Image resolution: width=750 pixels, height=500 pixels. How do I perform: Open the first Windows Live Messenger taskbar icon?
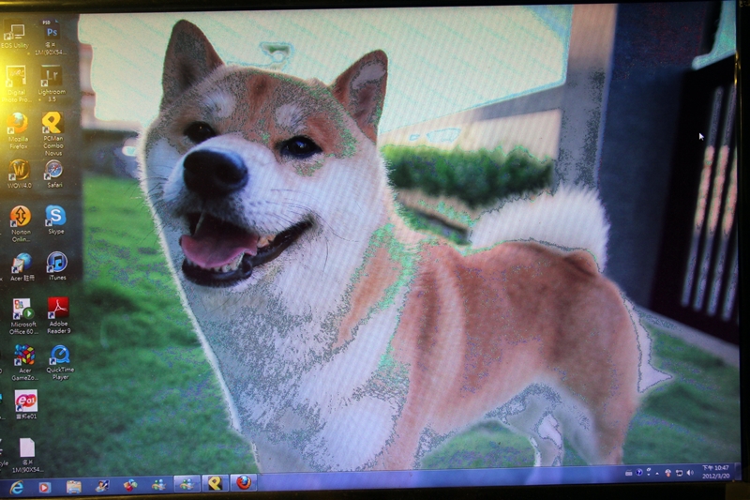point(158,485)
